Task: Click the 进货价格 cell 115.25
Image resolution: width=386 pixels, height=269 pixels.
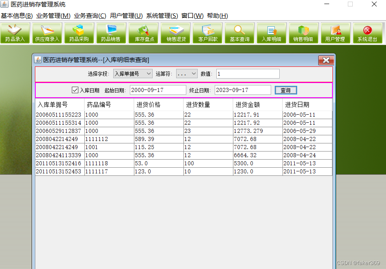Action: (x=159, y=147)
